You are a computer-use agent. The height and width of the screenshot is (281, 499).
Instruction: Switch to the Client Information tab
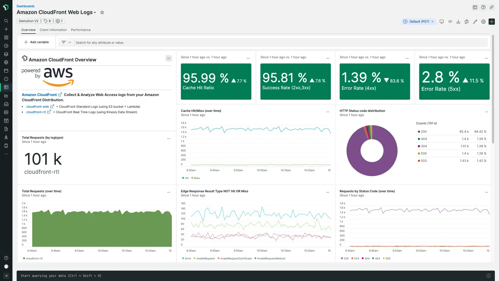pyautogui.click(x=53, y=30)
